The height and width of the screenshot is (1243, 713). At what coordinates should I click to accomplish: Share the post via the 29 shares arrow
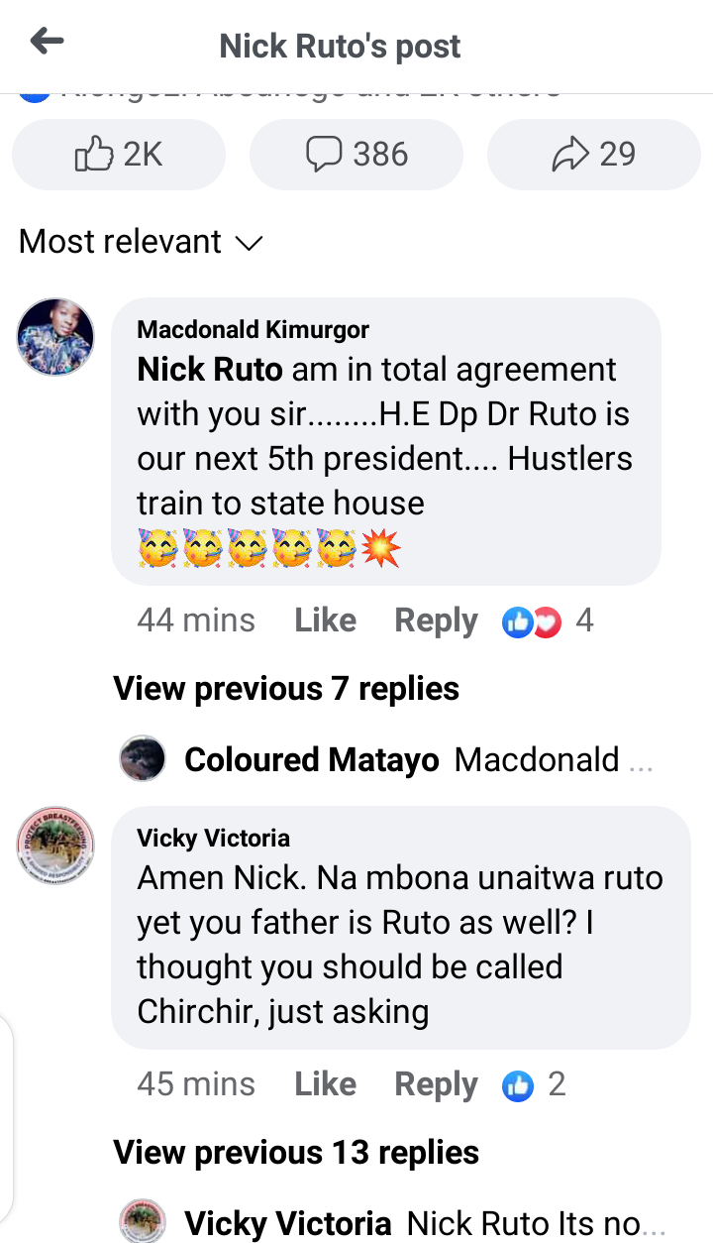(x=594, y=155)
